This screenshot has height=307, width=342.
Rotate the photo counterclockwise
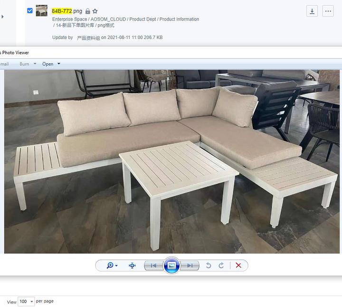click(x=208, y=266)
